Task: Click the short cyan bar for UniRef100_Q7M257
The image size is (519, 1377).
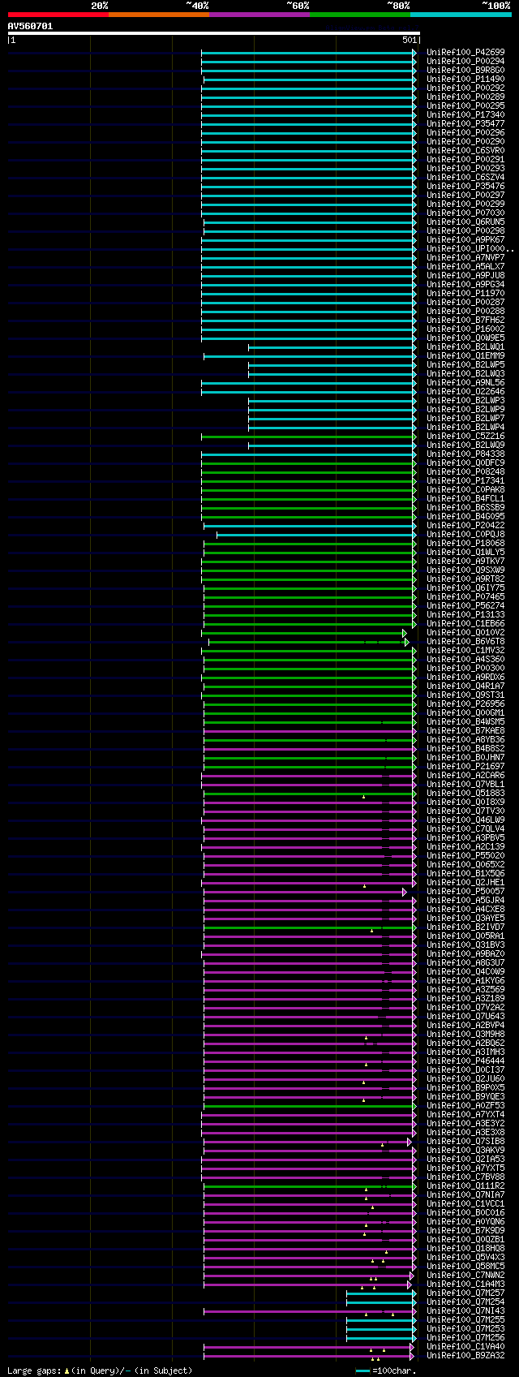Action: click(381, 1293)
